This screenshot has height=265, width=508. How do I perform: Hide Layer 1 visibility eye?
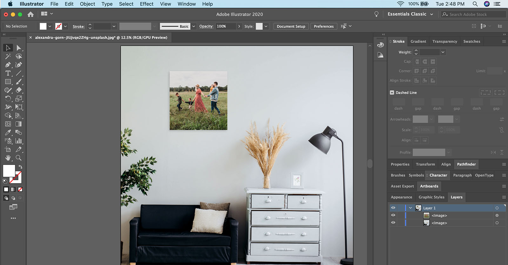pyautogui.click(x=393, y=208)
